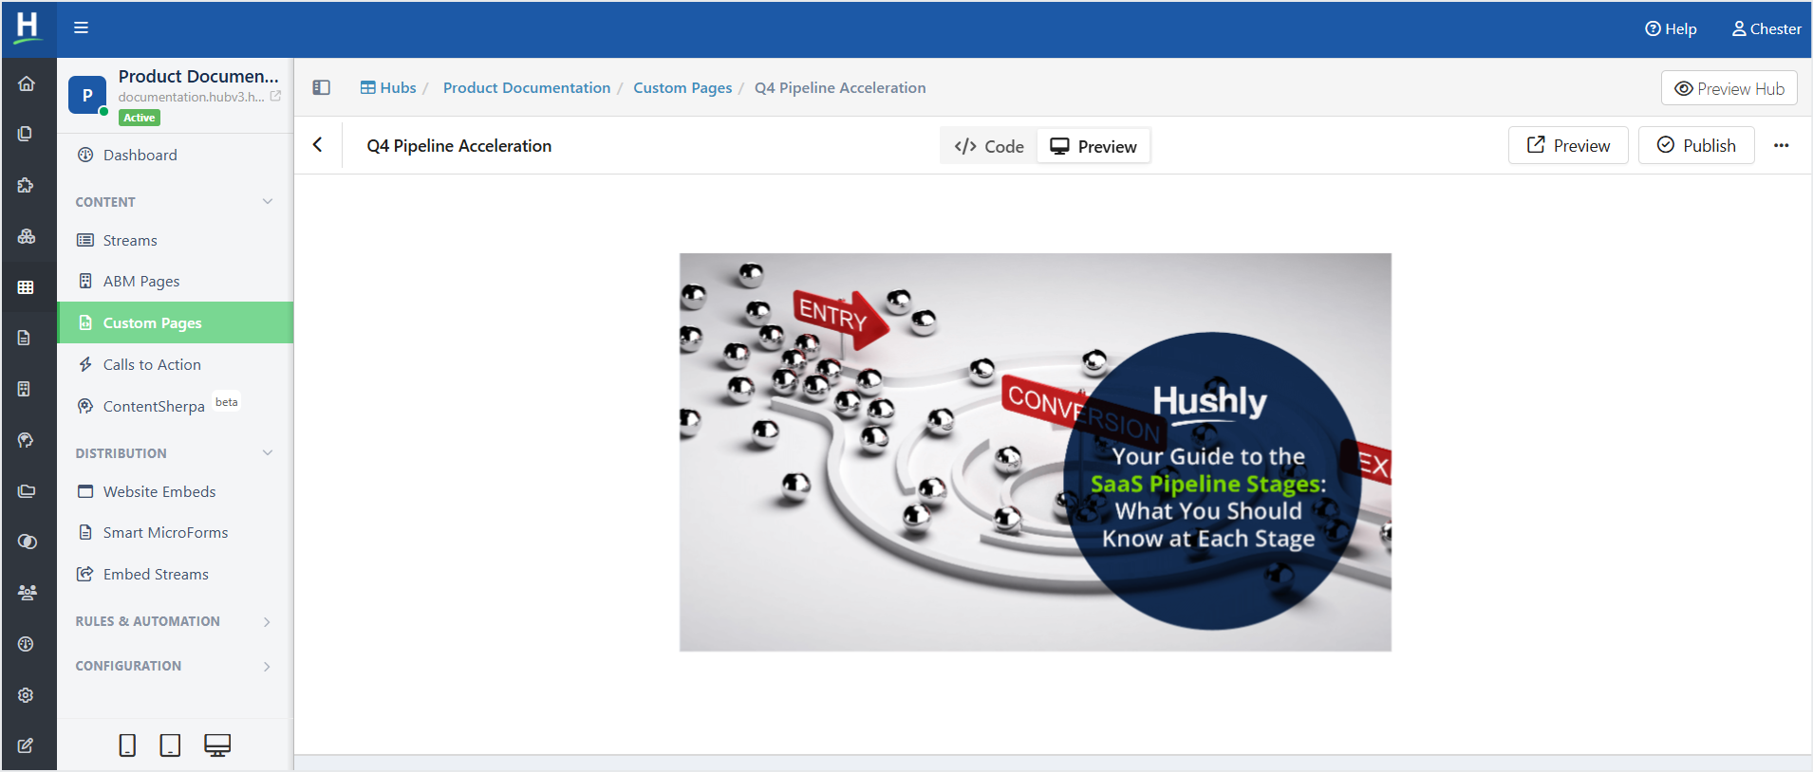Click the Q4 Pipeline Acceleration breadcrumb text
The height and width of the screenshot is (772, 1813).
point(840,87)
